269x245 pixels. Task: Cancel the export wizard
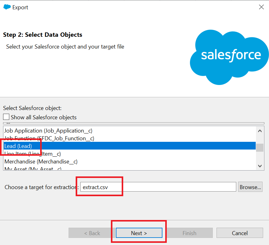240,233
